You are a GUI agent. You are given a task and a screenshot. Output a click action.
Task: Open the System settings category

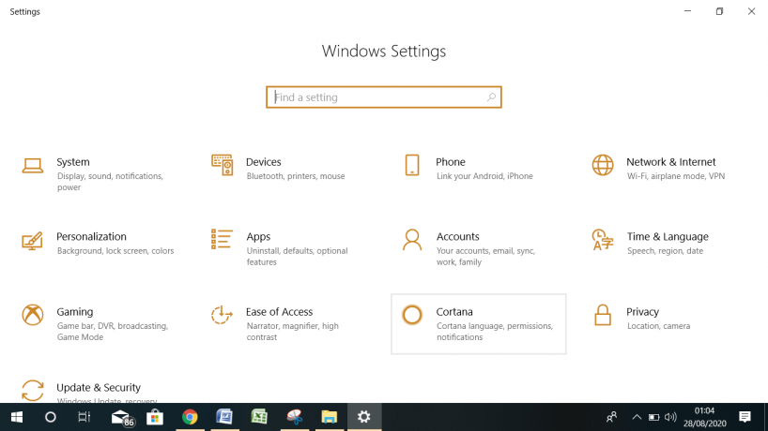click(73, 163)
